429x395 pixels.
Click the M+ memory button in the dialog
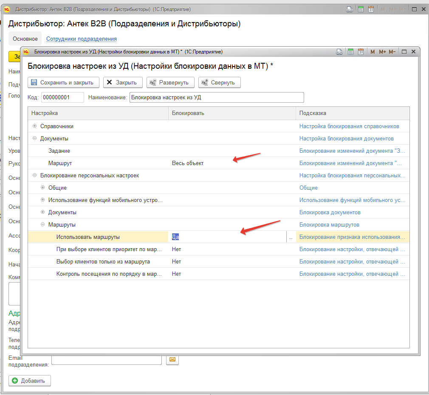coord(382,52)
